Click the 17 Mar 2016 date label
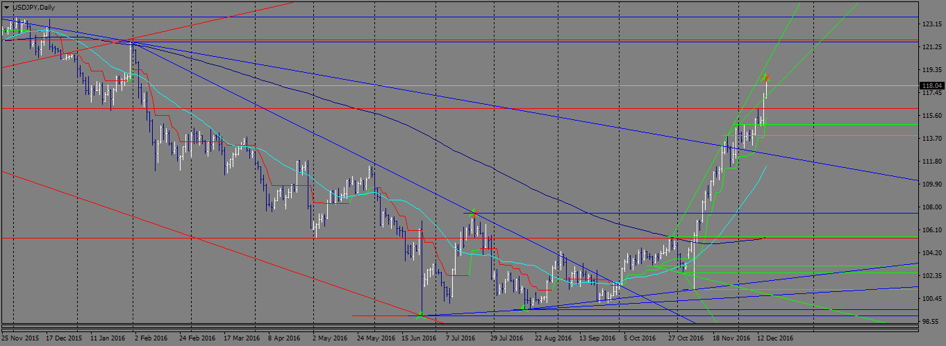 click(x=242, y=338)
